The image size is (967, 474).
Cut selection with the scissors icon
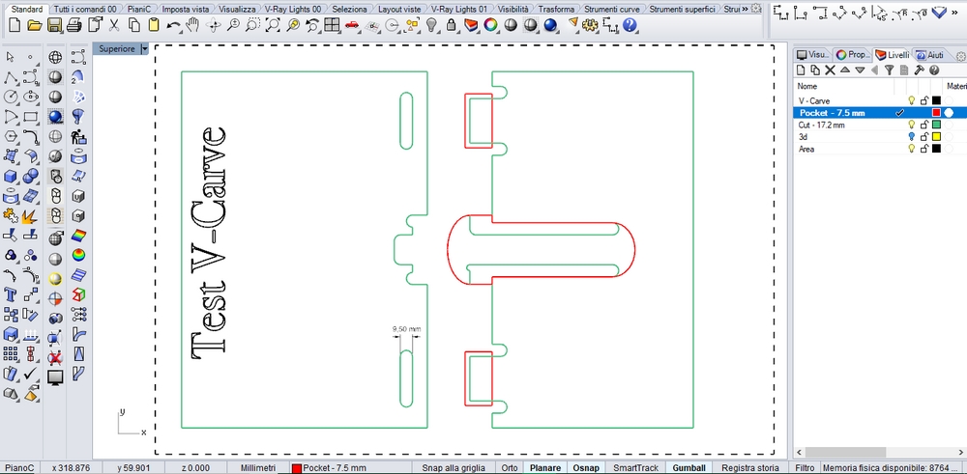tap(114, 25)
